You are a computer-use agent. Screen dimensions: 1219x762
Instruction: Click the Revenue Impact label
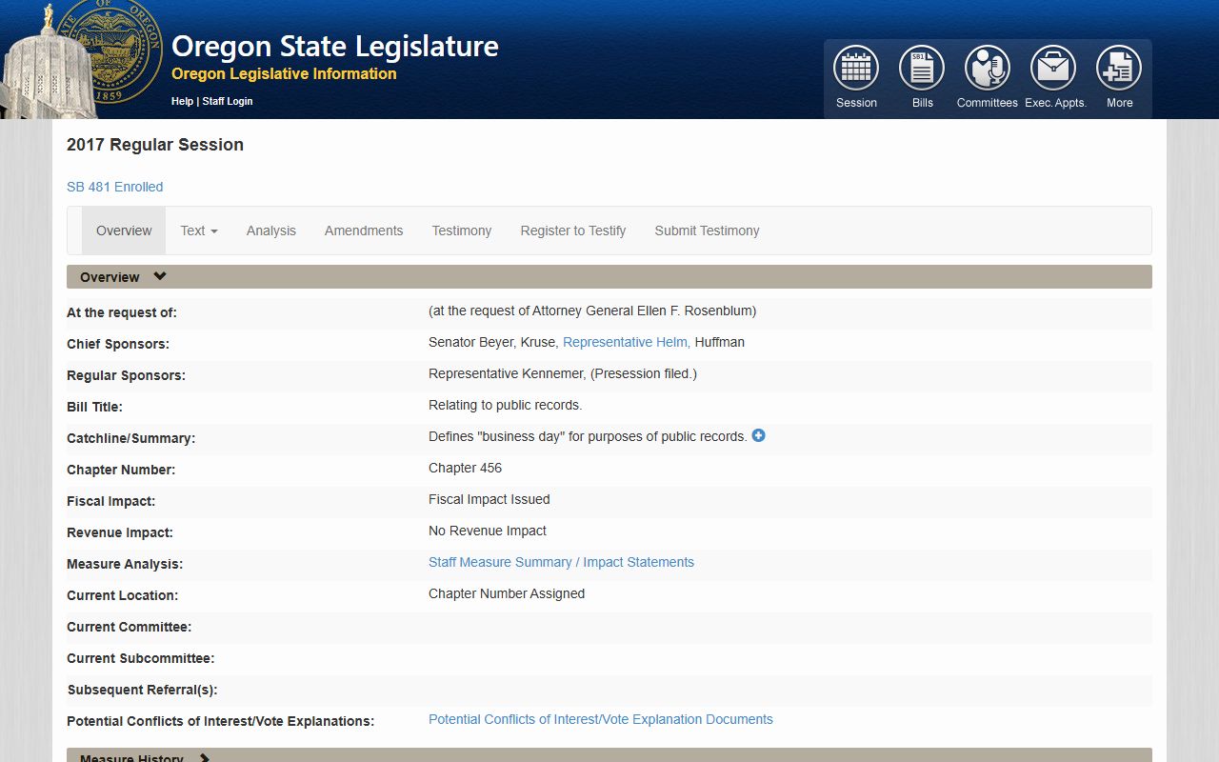tap(120, 532)
